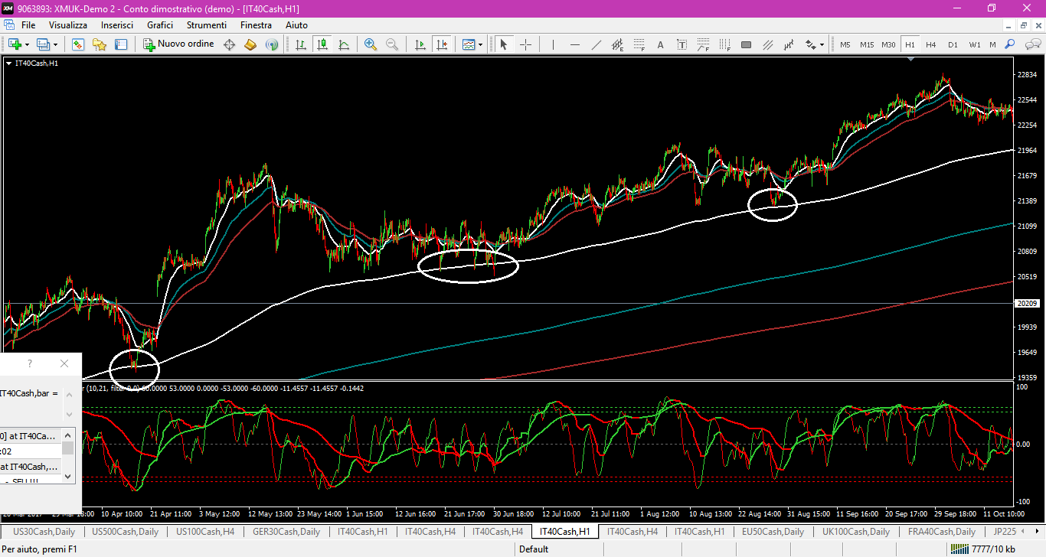Toggle the Terminal panel icon

click(121, 44)
